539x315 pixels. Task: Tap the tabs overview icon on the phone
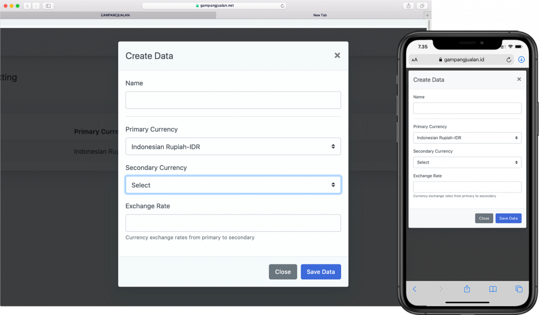coord(518,289)
